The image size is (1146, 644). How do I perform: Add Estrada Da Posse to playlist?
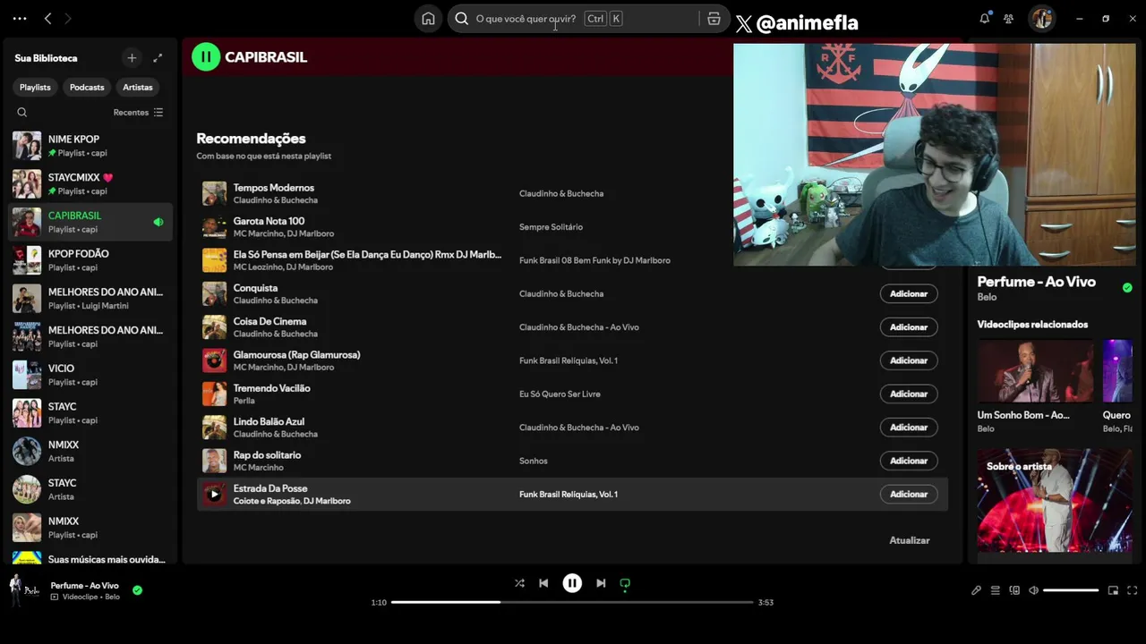[x=909, y=494]
